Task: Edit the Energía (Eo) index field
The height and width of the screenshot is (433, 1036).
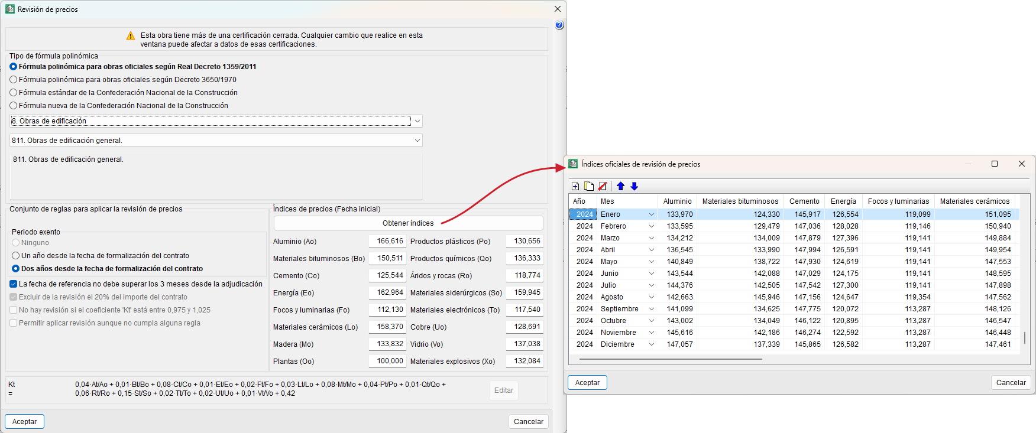Action: coord(387,292)
